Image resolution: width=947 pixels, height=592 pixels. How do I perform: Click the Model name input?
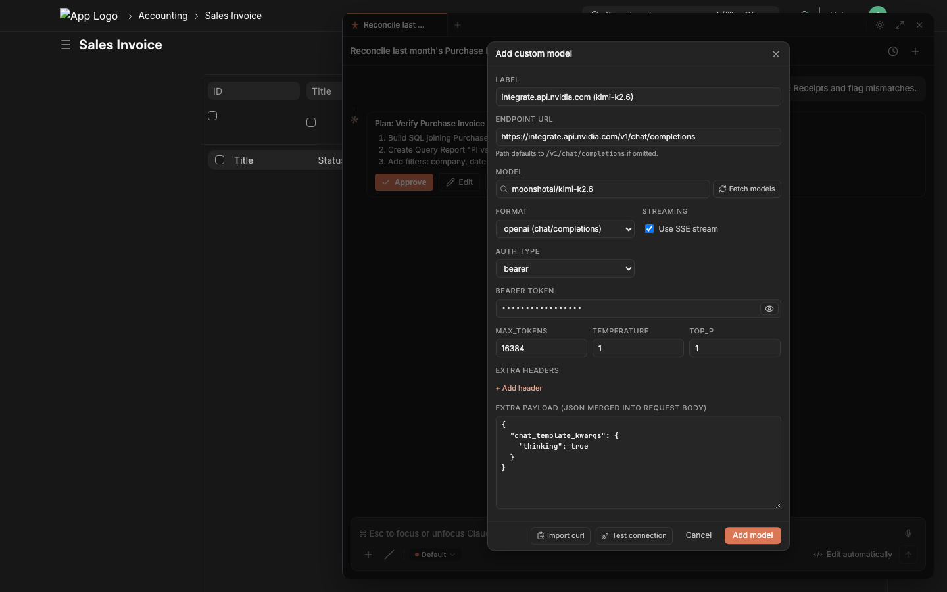pyautogui.click(x=603, y=189)
